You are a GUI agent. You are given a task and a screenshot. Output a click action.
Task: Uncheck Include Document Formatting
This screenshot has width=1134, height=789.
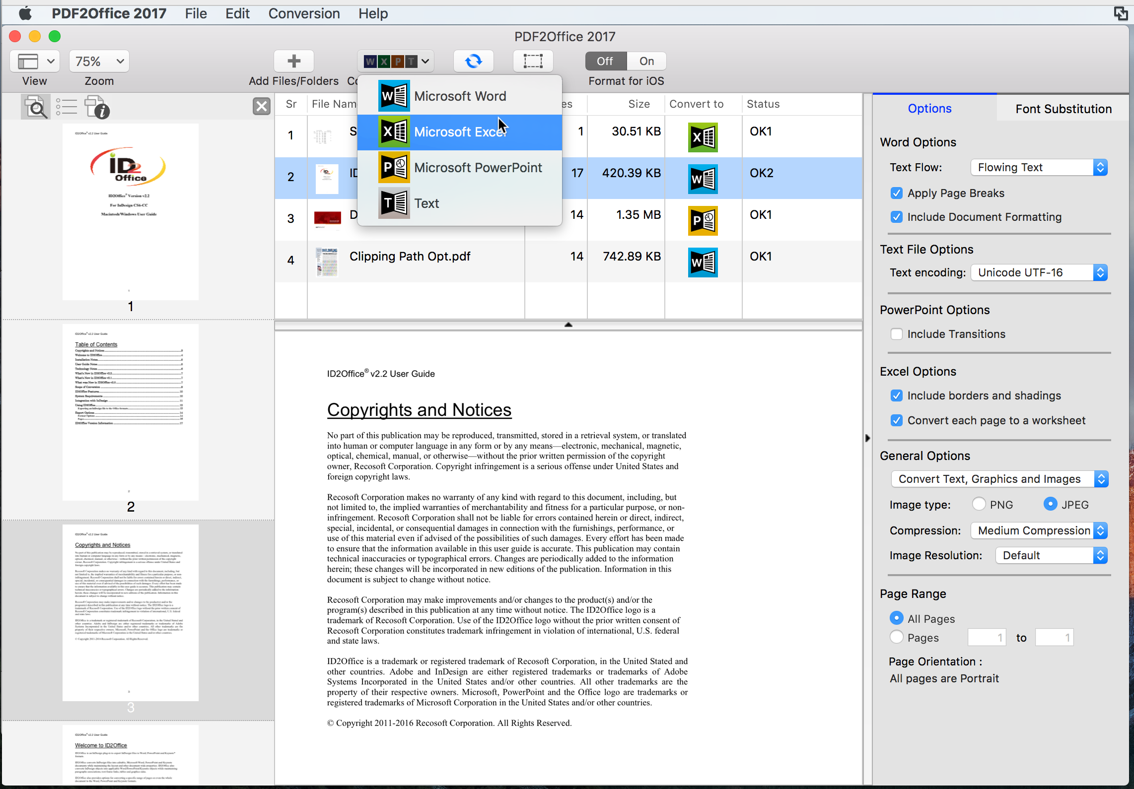(896, 217)
